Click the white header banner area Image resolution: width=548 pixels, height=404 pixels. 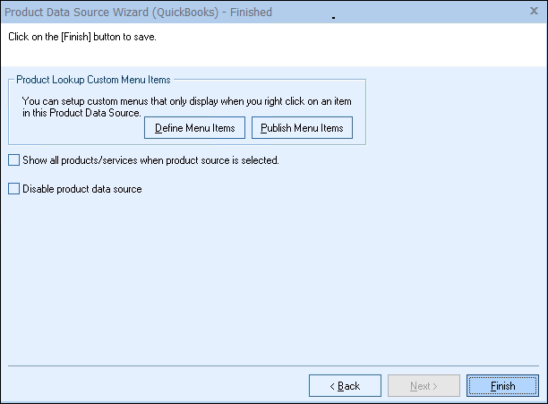358,49
